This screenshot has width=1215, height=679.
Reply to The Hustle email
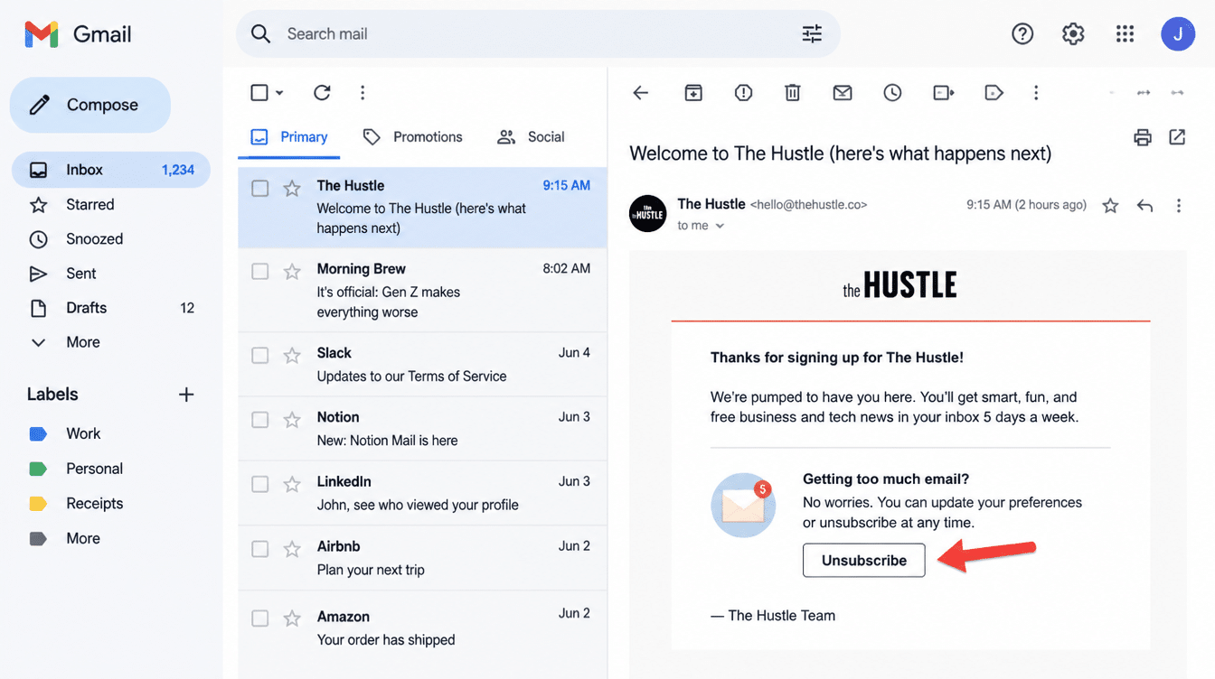click(1144, 206)
